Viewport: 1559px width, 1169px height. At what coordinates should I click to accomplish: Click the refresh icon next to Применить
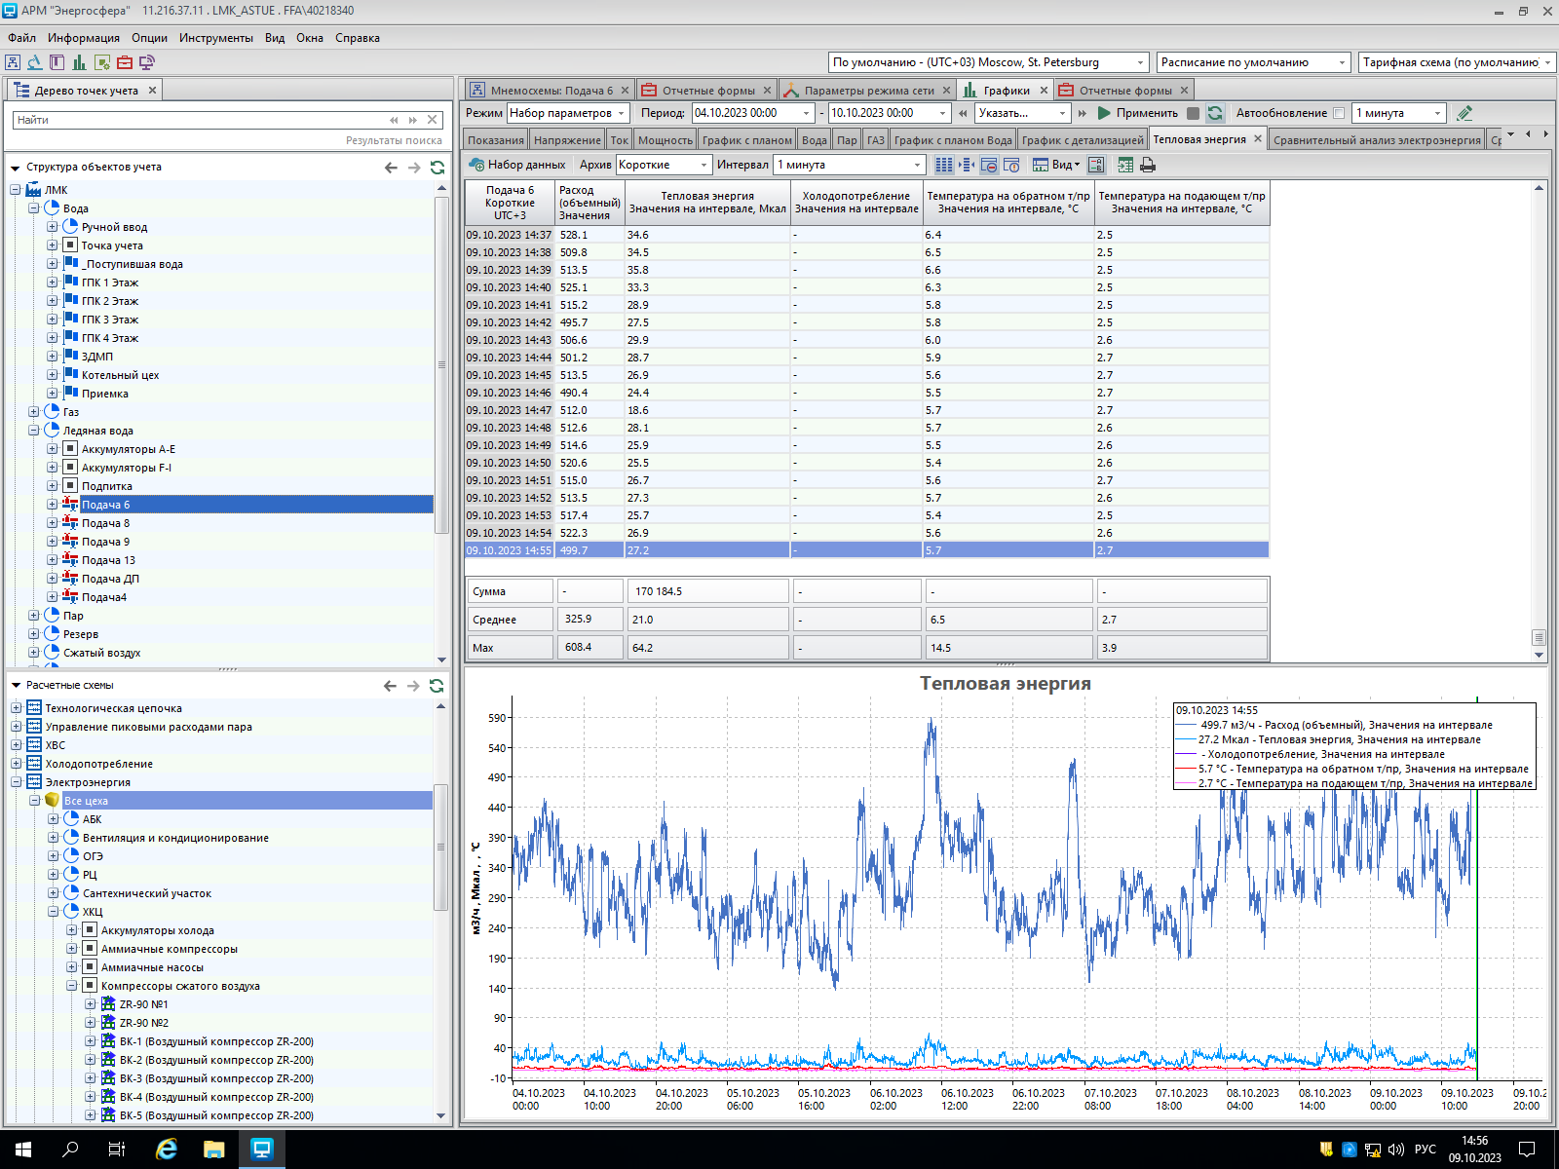tap(1215, 113)
